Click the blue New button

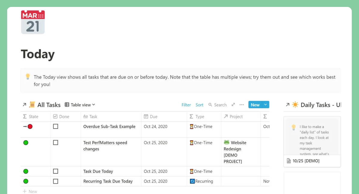(255, 105)
